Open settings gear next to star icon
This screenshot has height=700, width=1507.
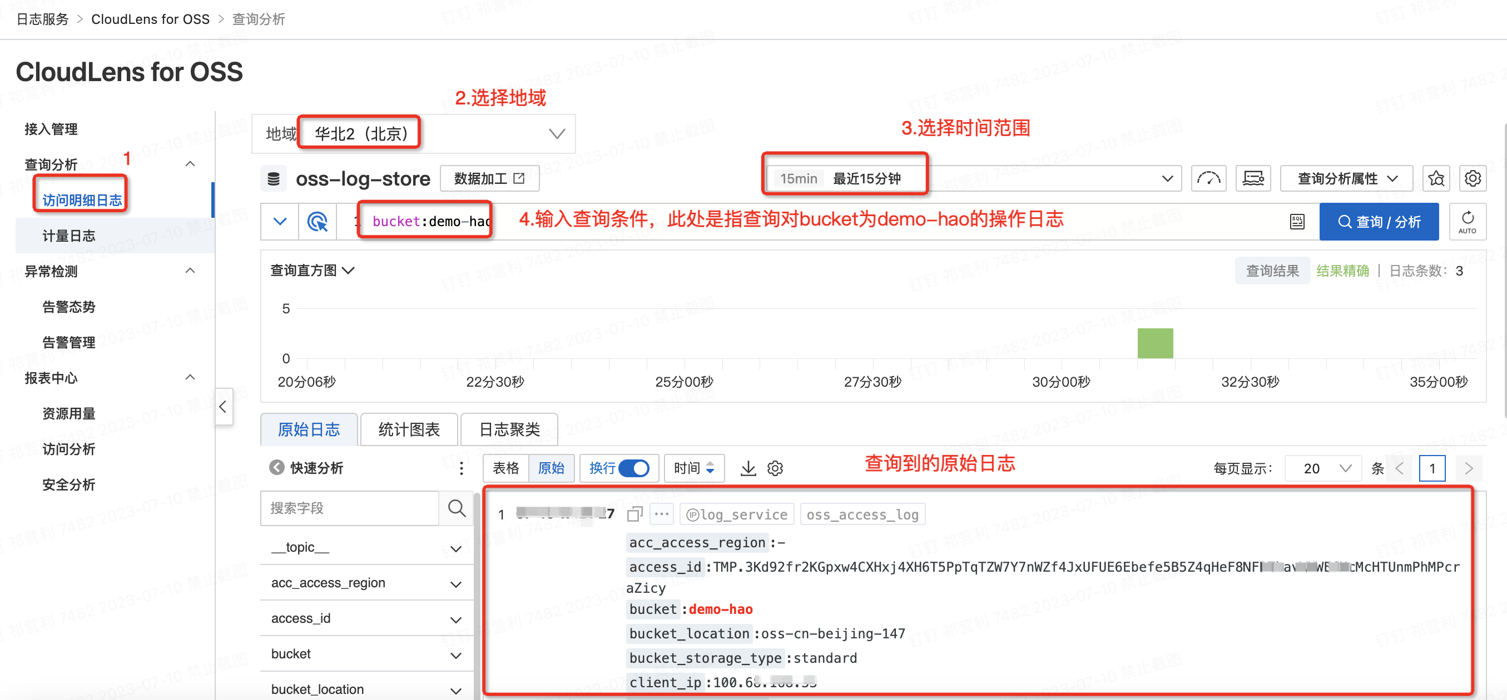[1473, 179]
